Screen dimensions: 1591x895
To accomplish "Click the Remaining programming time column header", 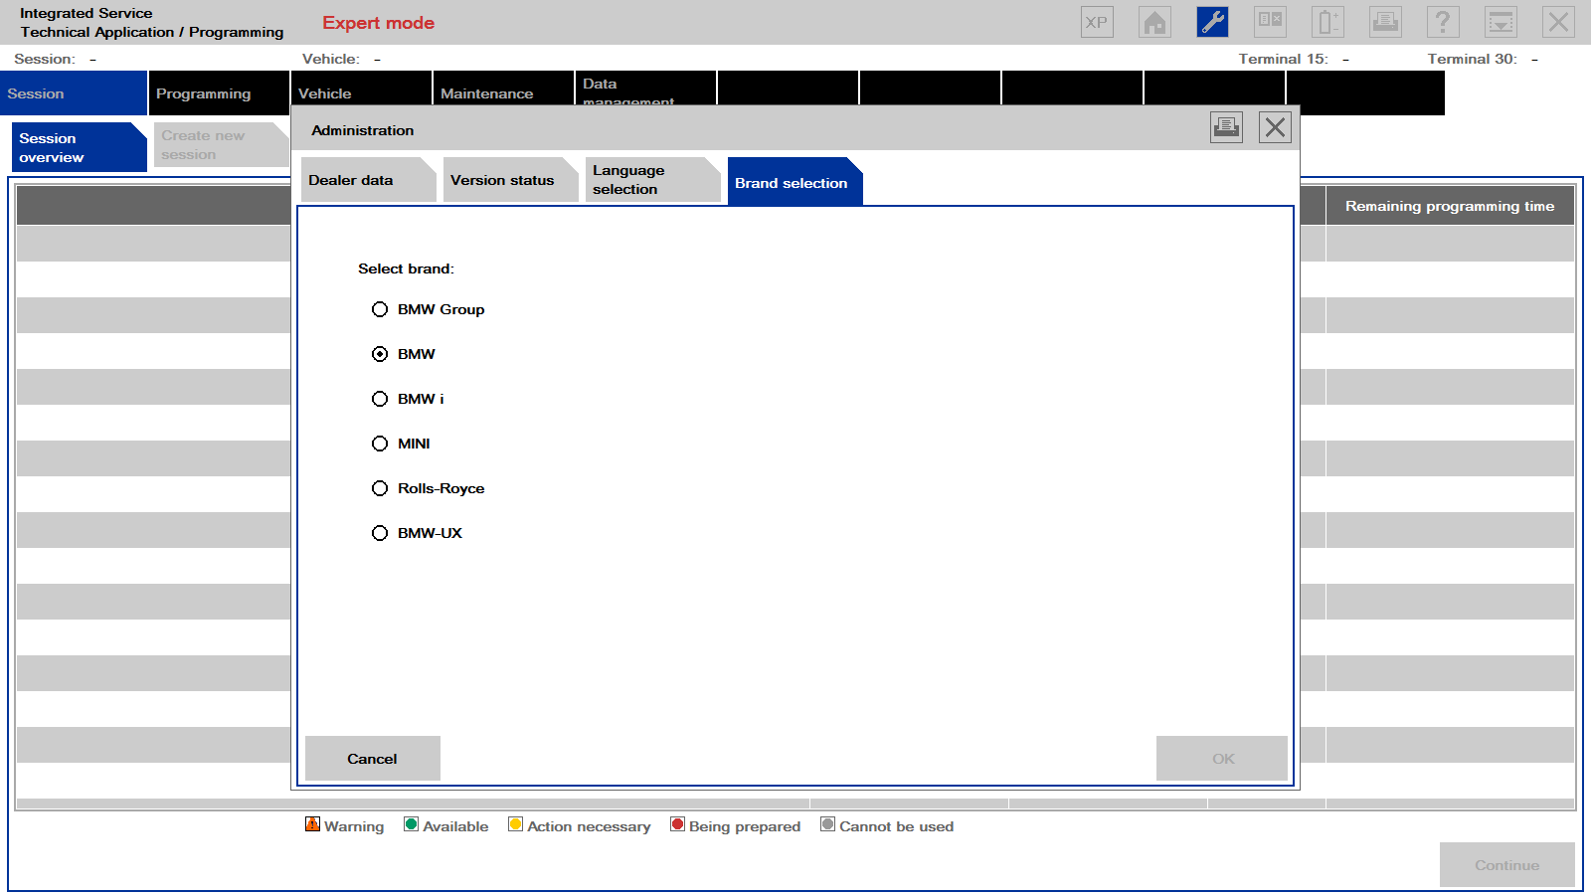I will point(1450,206).
